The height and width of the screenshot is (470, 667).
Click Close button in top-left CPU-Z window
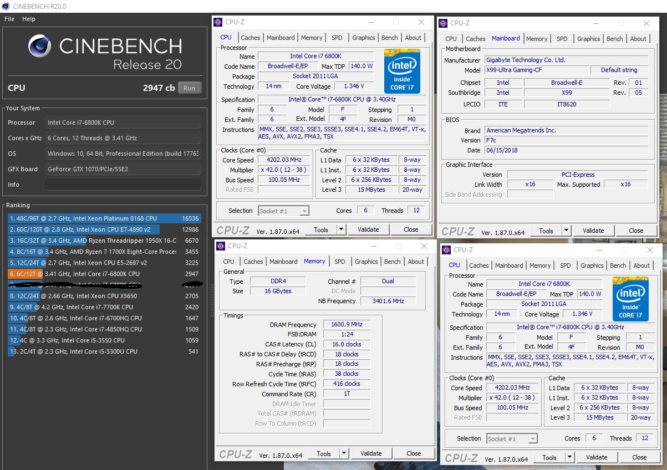[x=411, y=229]
